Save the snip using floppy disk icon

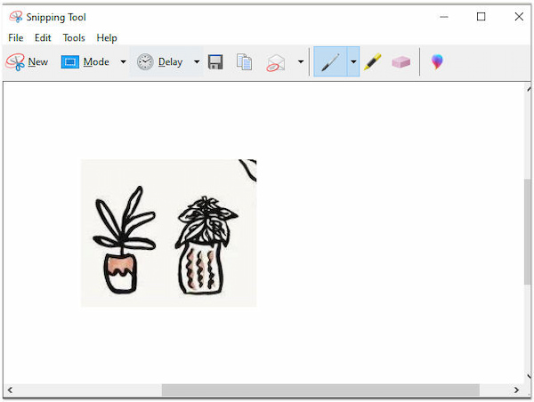[215, 62]
